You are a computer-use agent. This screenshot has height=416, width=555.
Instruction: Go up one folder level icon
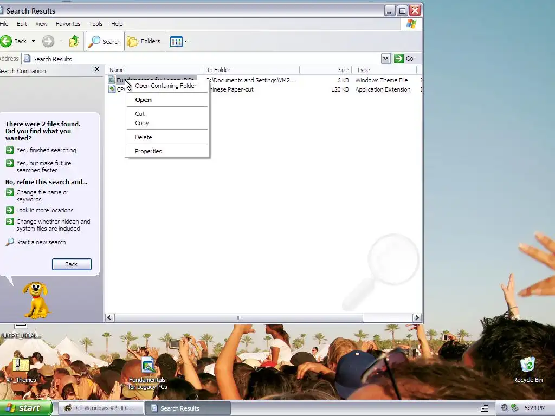coord(74,41)
